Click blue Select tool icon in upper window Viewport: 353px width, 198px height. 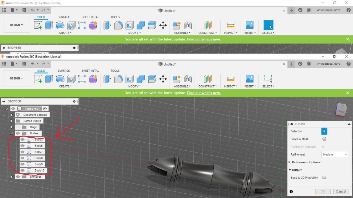coord(268,25)
